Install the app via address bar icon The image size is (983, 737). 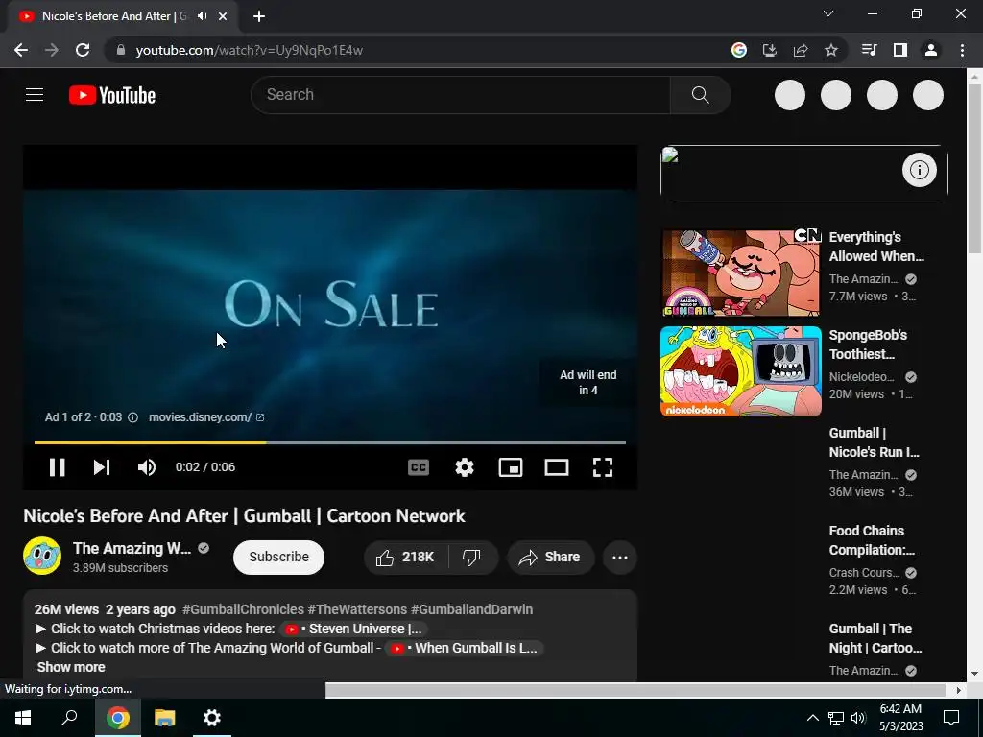(769, 50)
